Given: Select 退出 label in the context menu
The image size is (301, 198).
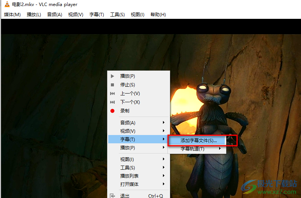Looking at the screenshot, I should coord(125,196).
